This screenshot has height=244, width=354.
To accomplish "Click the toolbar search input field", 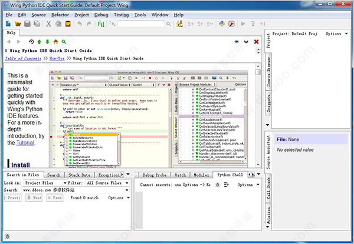I will [141, 24].
